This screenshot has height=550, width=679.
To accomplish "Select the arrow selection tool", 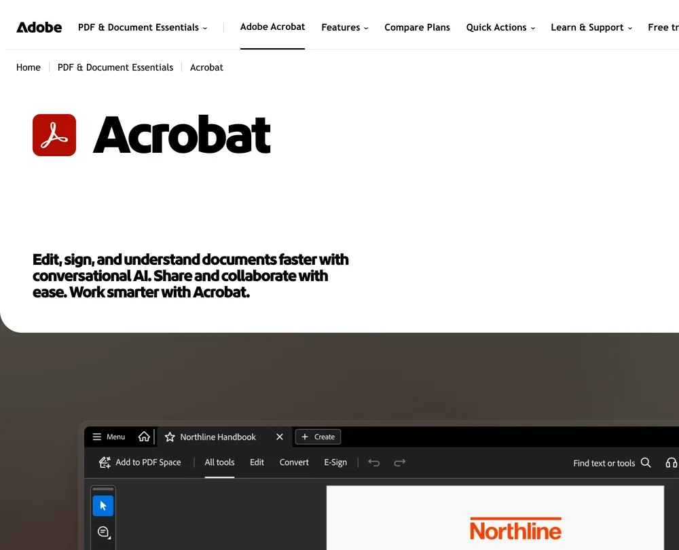I will (103, 506).
